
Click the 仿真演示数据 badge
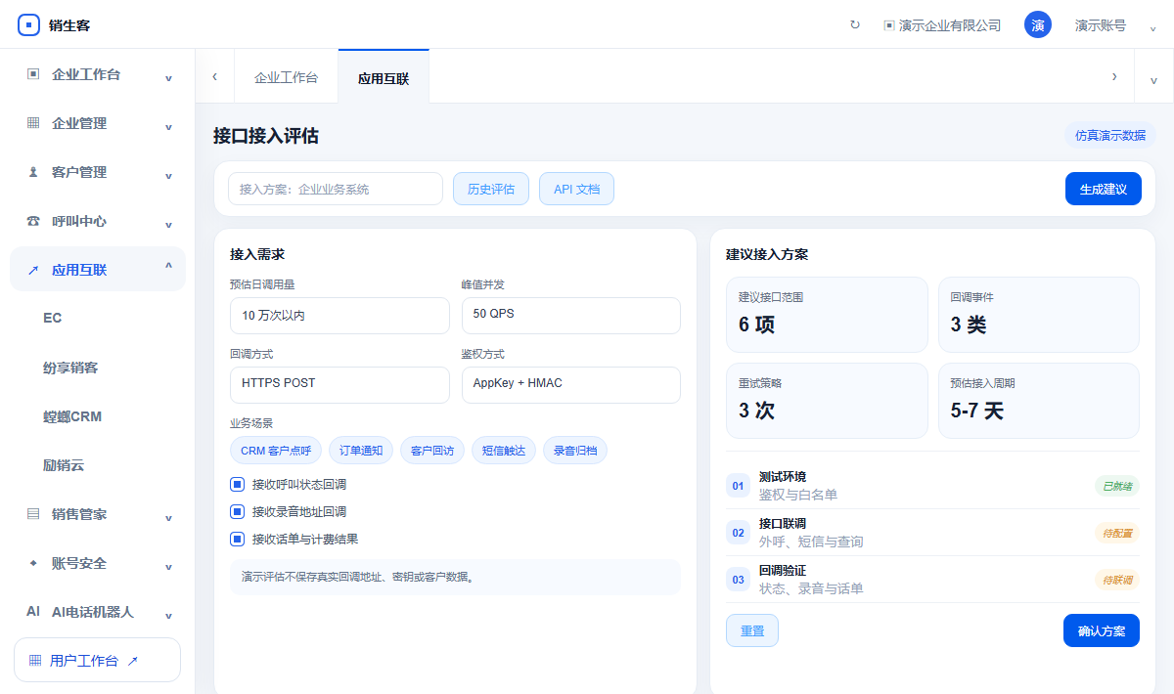pyautogui.click(x=1110, y=135)
